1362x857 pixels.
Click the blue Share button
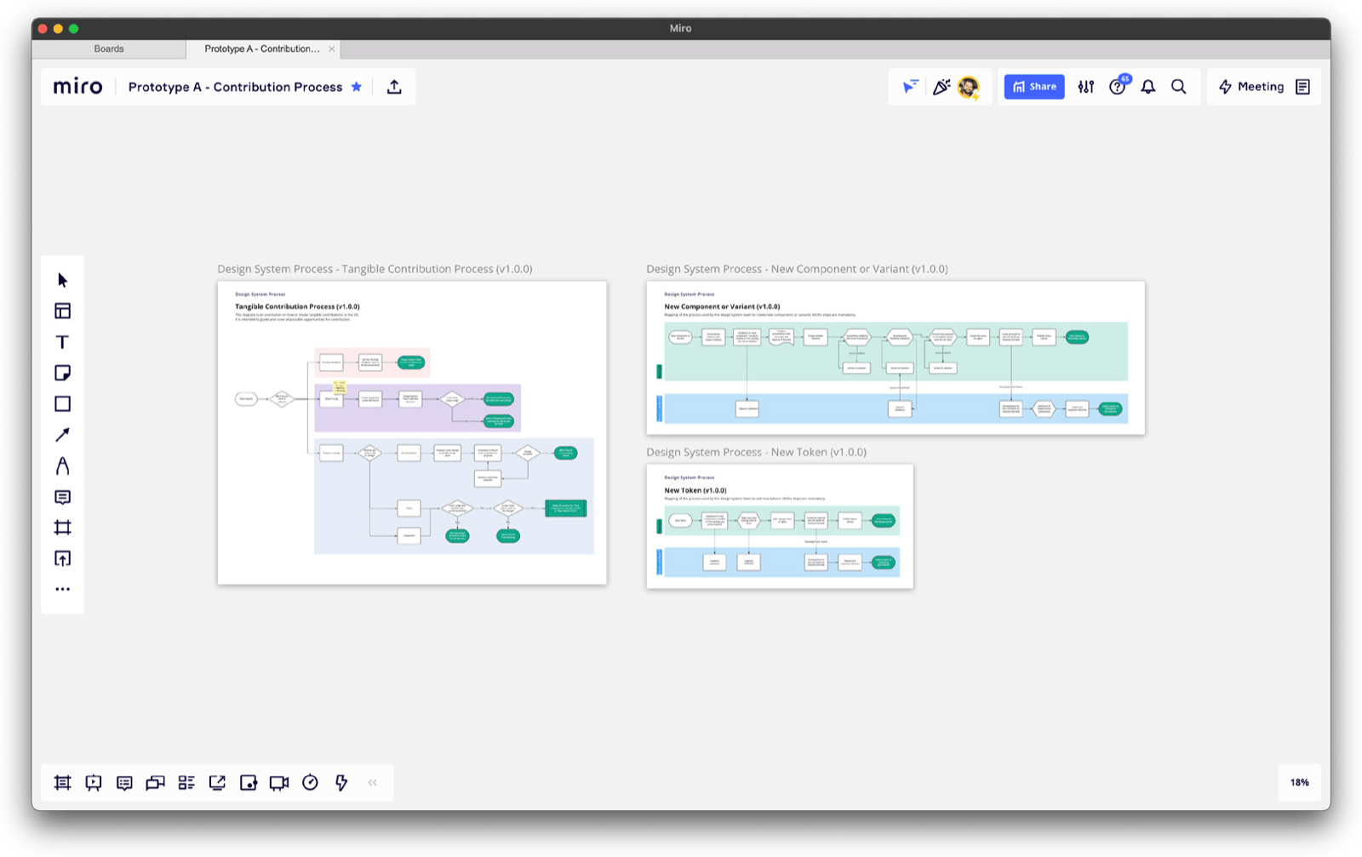[1034, 87]
